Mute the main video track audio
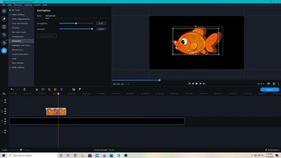 [x=5, y=121]
